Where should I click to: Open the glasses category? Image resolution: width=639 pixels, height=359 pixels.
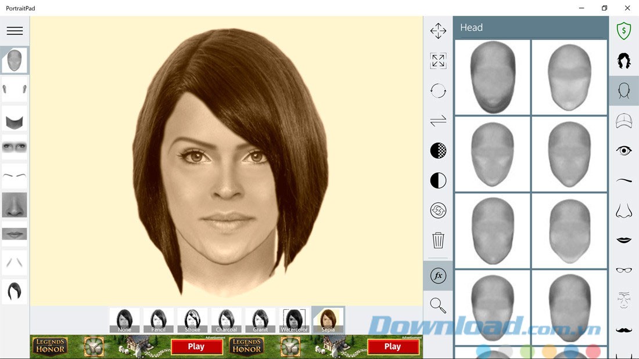pyautogui.click(x=624, y=270)
